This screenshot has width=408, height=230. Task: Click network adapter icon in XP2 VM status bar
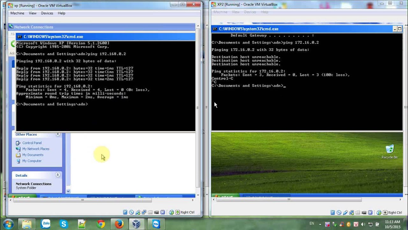[x=352, y=212]
